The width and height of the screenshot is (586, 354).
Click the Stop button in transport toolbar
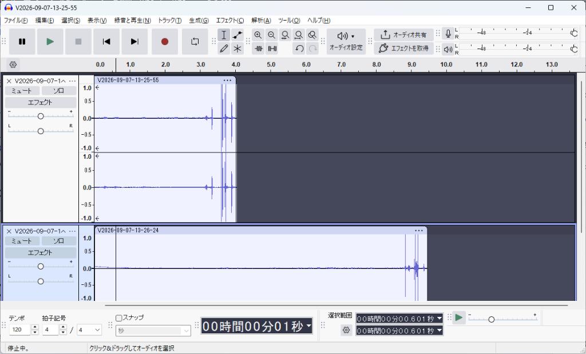(78, 42)
